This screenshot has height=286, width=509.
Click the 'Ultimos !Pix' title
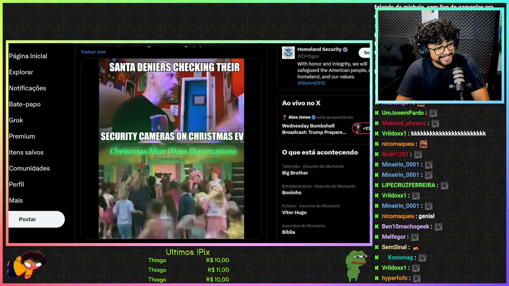[x=188, y=252]
